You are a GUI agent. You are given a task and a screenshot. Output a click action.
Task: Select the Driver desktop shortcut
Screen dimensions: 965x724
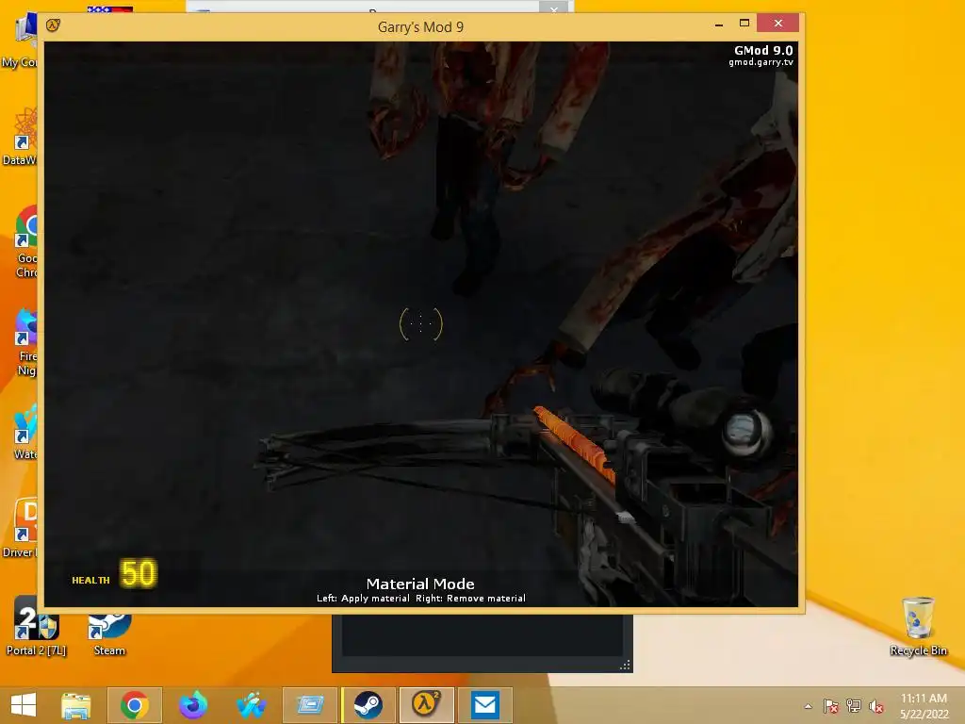19,529
